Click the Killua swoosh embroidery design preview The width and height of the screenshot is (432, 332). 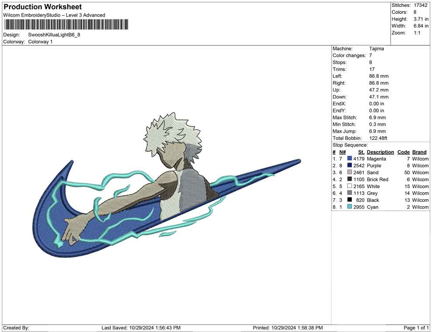pyautogui.click(x=167, y=185)
